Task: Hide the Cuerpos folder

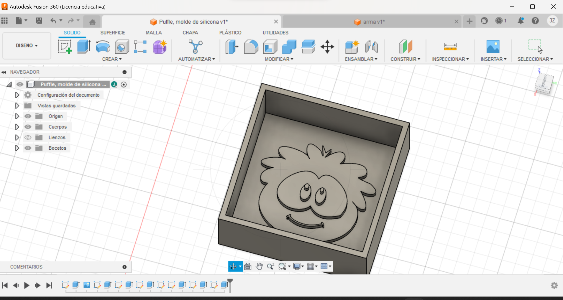Action: coord(28,127)
